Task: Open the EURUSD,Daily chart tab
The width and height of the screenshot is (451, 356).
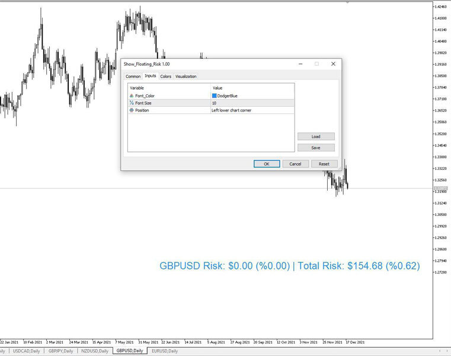Action: pos(165,351)
